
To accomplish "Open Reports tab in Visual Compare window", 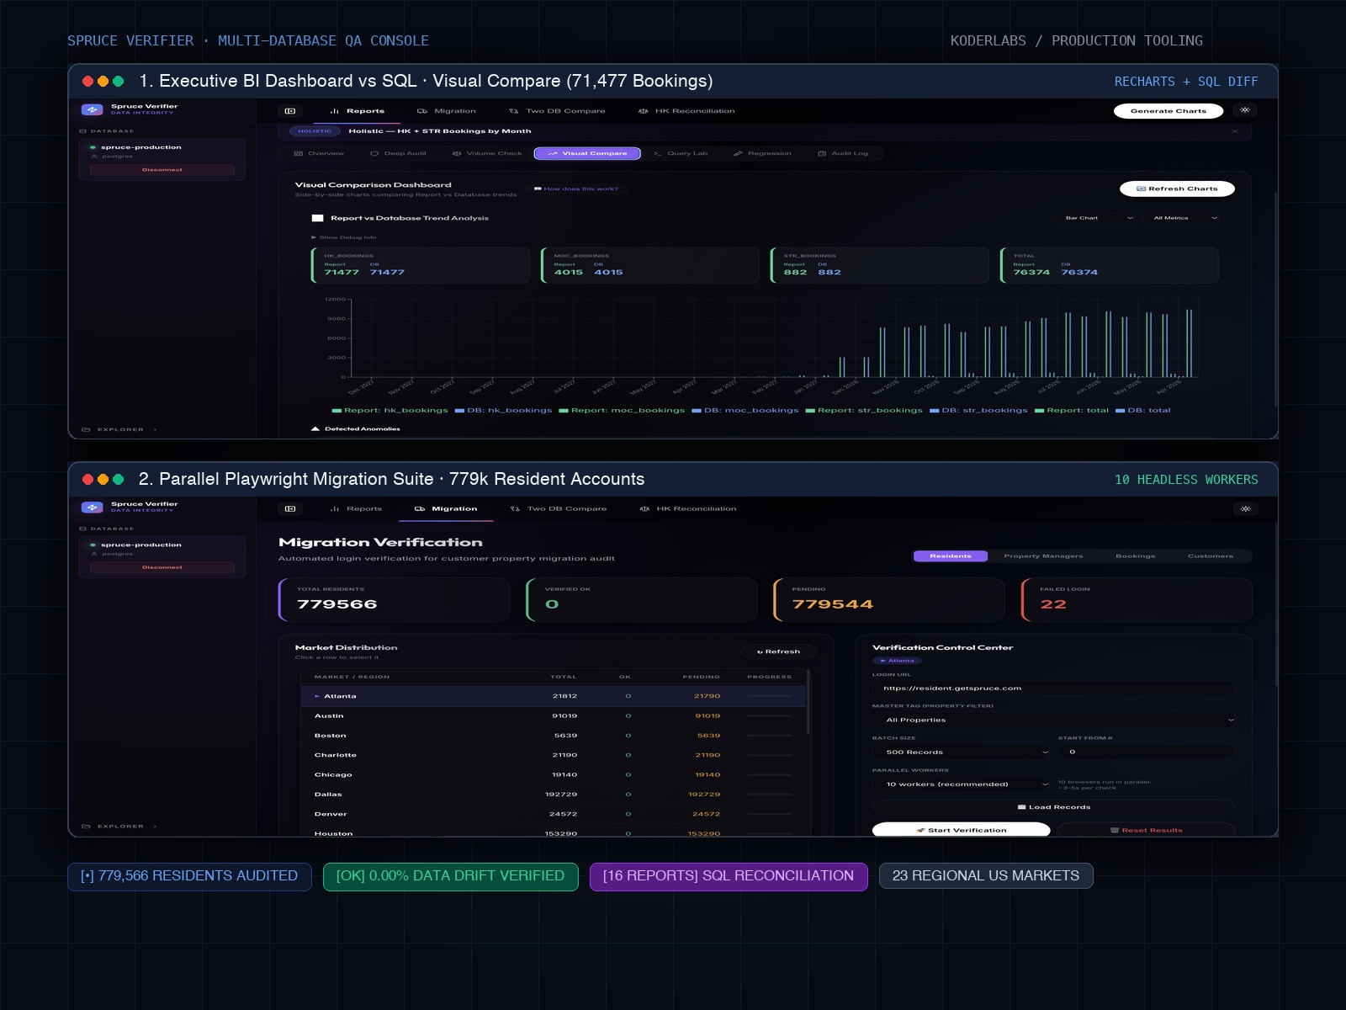I will coord(357,111).
